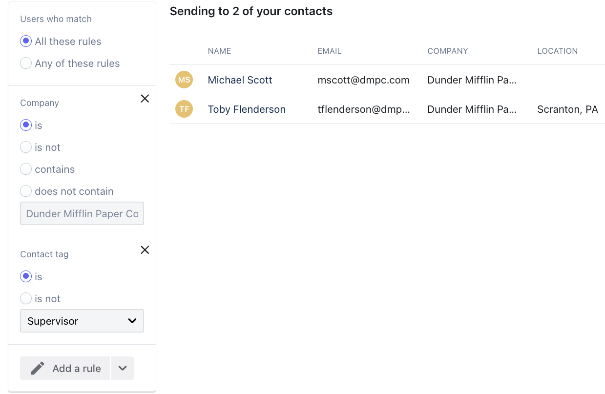Click the Dunder Mifflin Paper Co text field
This screenshot has width=605, height=394.
point(82,214)
